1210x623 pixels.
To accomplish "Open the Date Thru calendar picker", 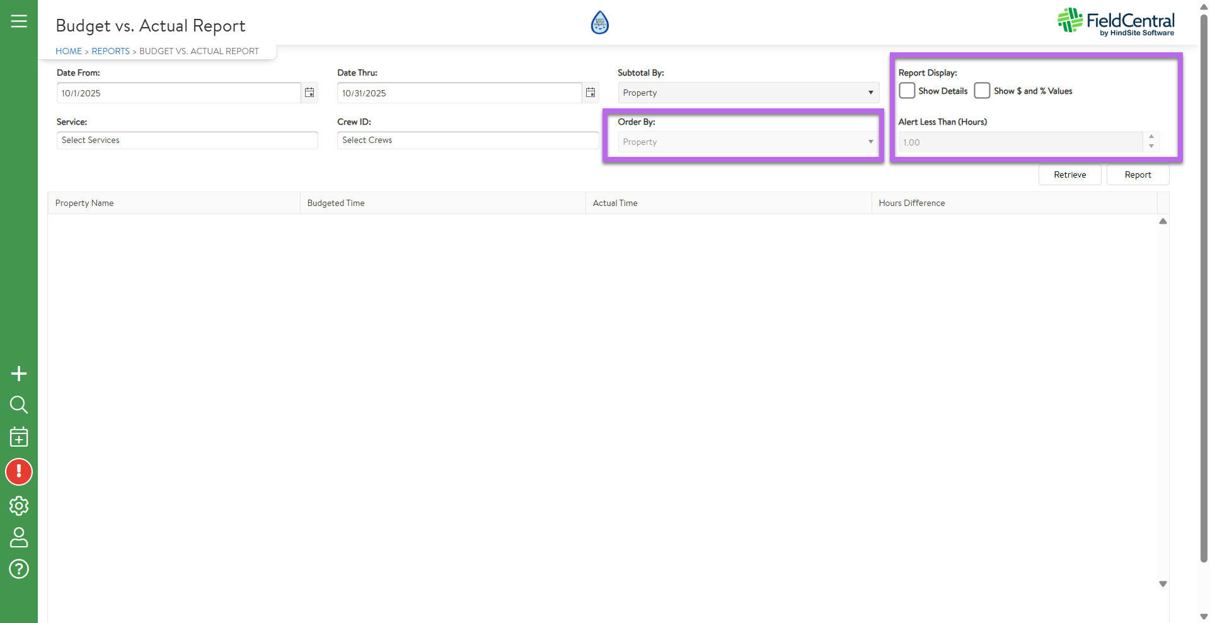I will pos(591,93).
